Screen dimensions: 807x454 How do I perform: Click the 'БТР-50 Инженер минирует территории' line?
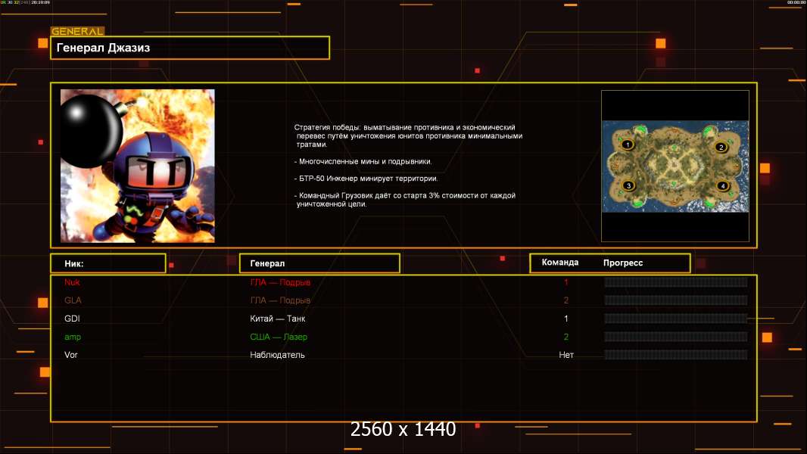(x=366, y=179)
